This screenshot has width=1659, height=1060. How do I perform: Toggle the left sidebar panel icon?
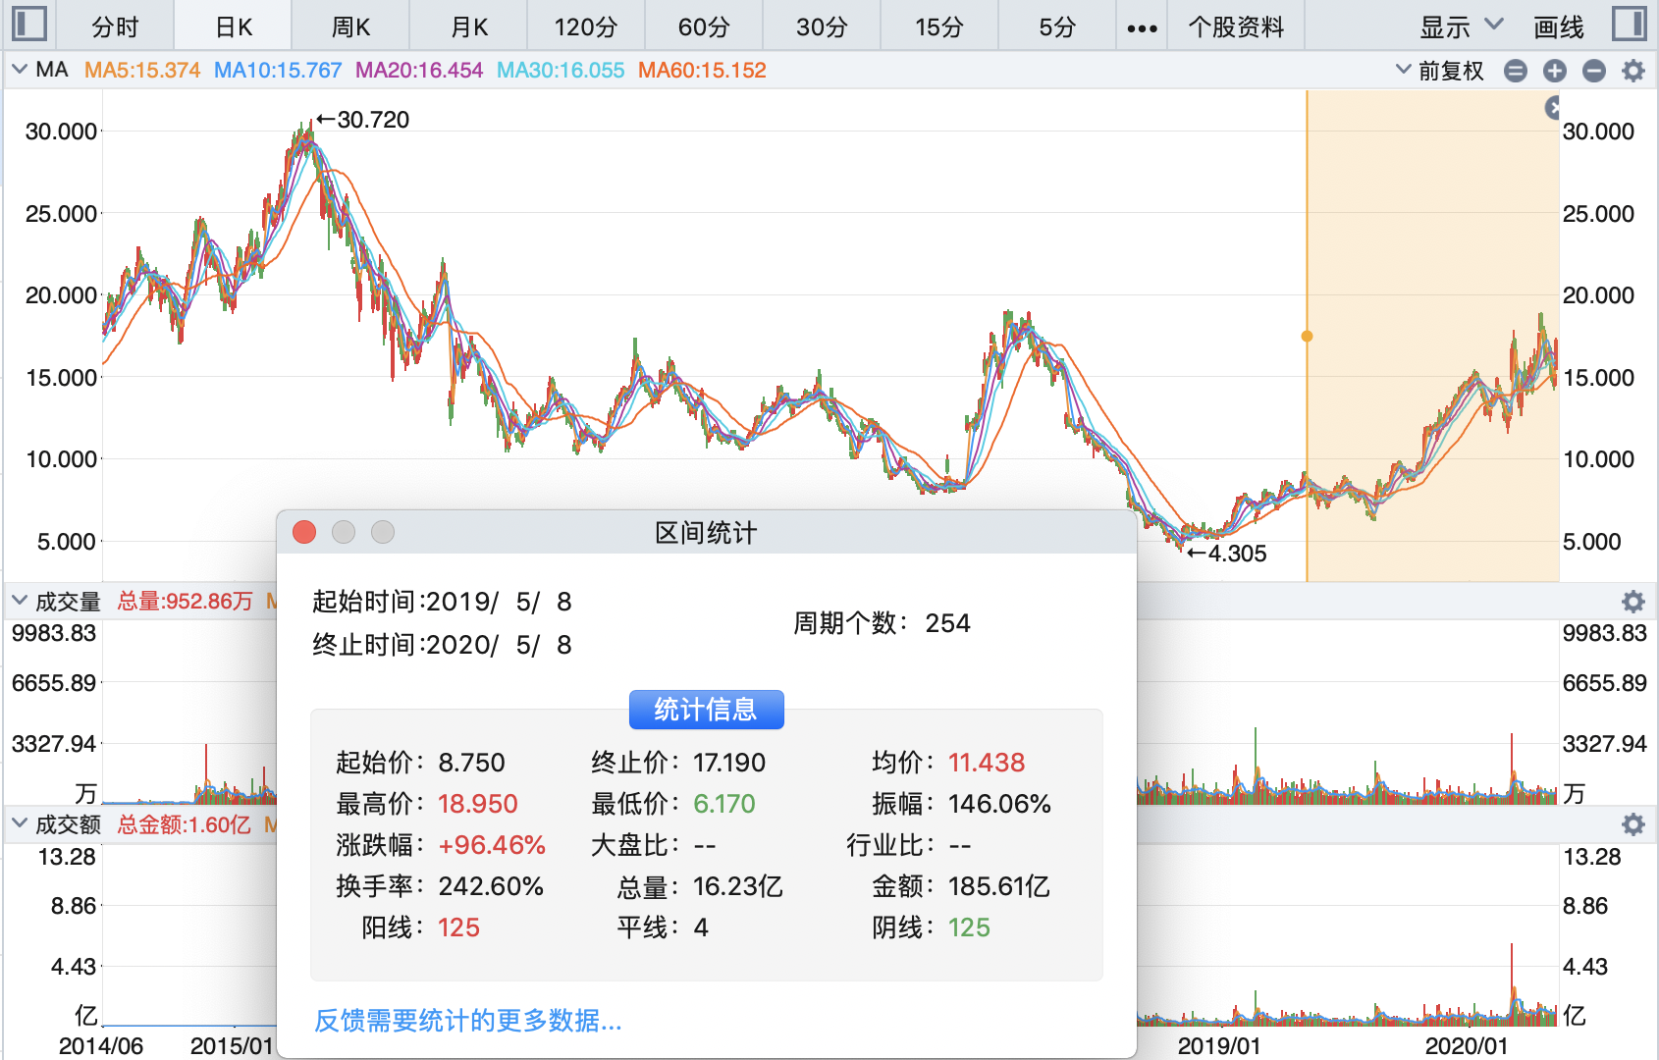coord(29,24)
